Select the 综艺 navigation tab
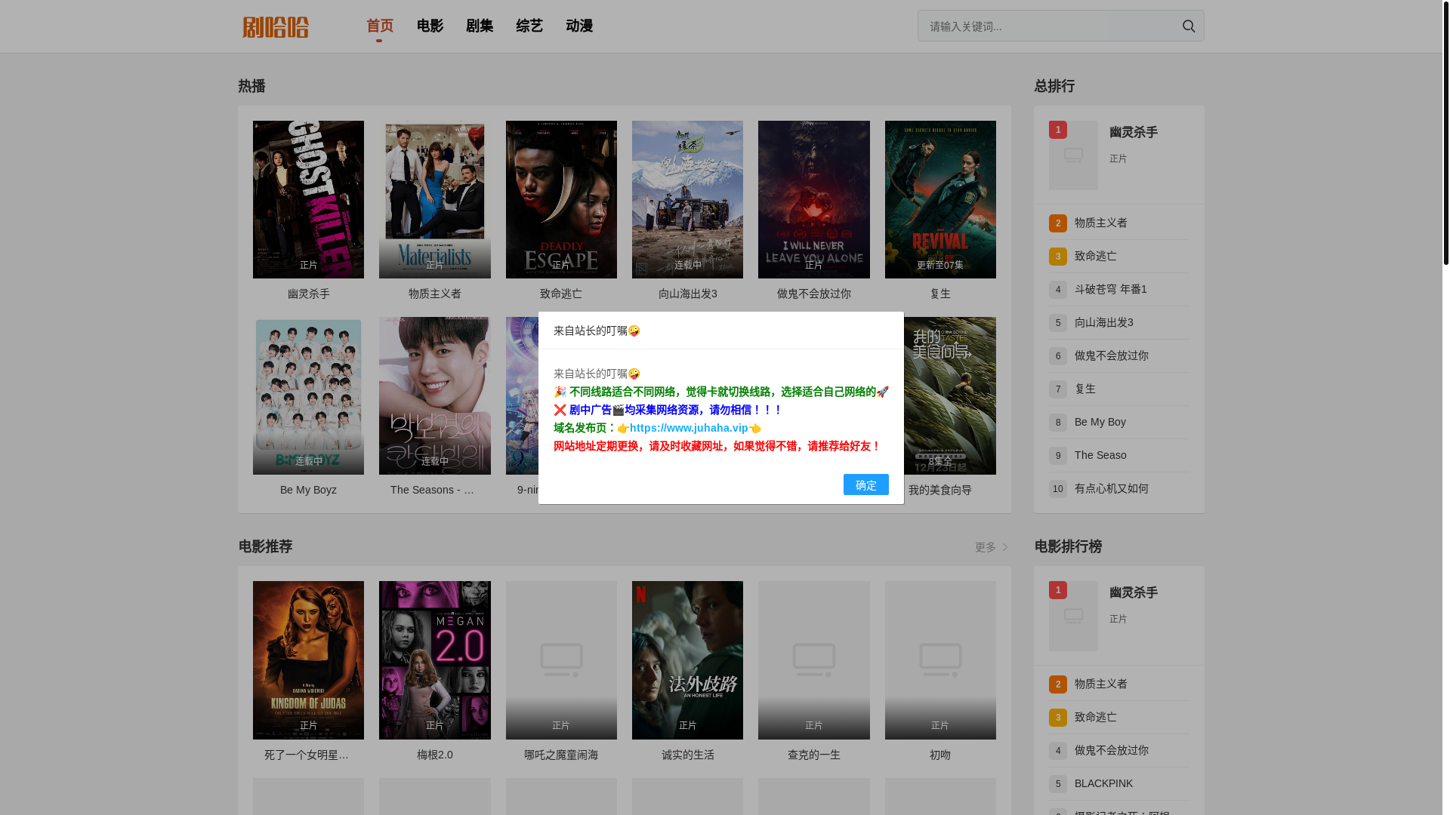The image size is (1450, 815). (529, 26)
